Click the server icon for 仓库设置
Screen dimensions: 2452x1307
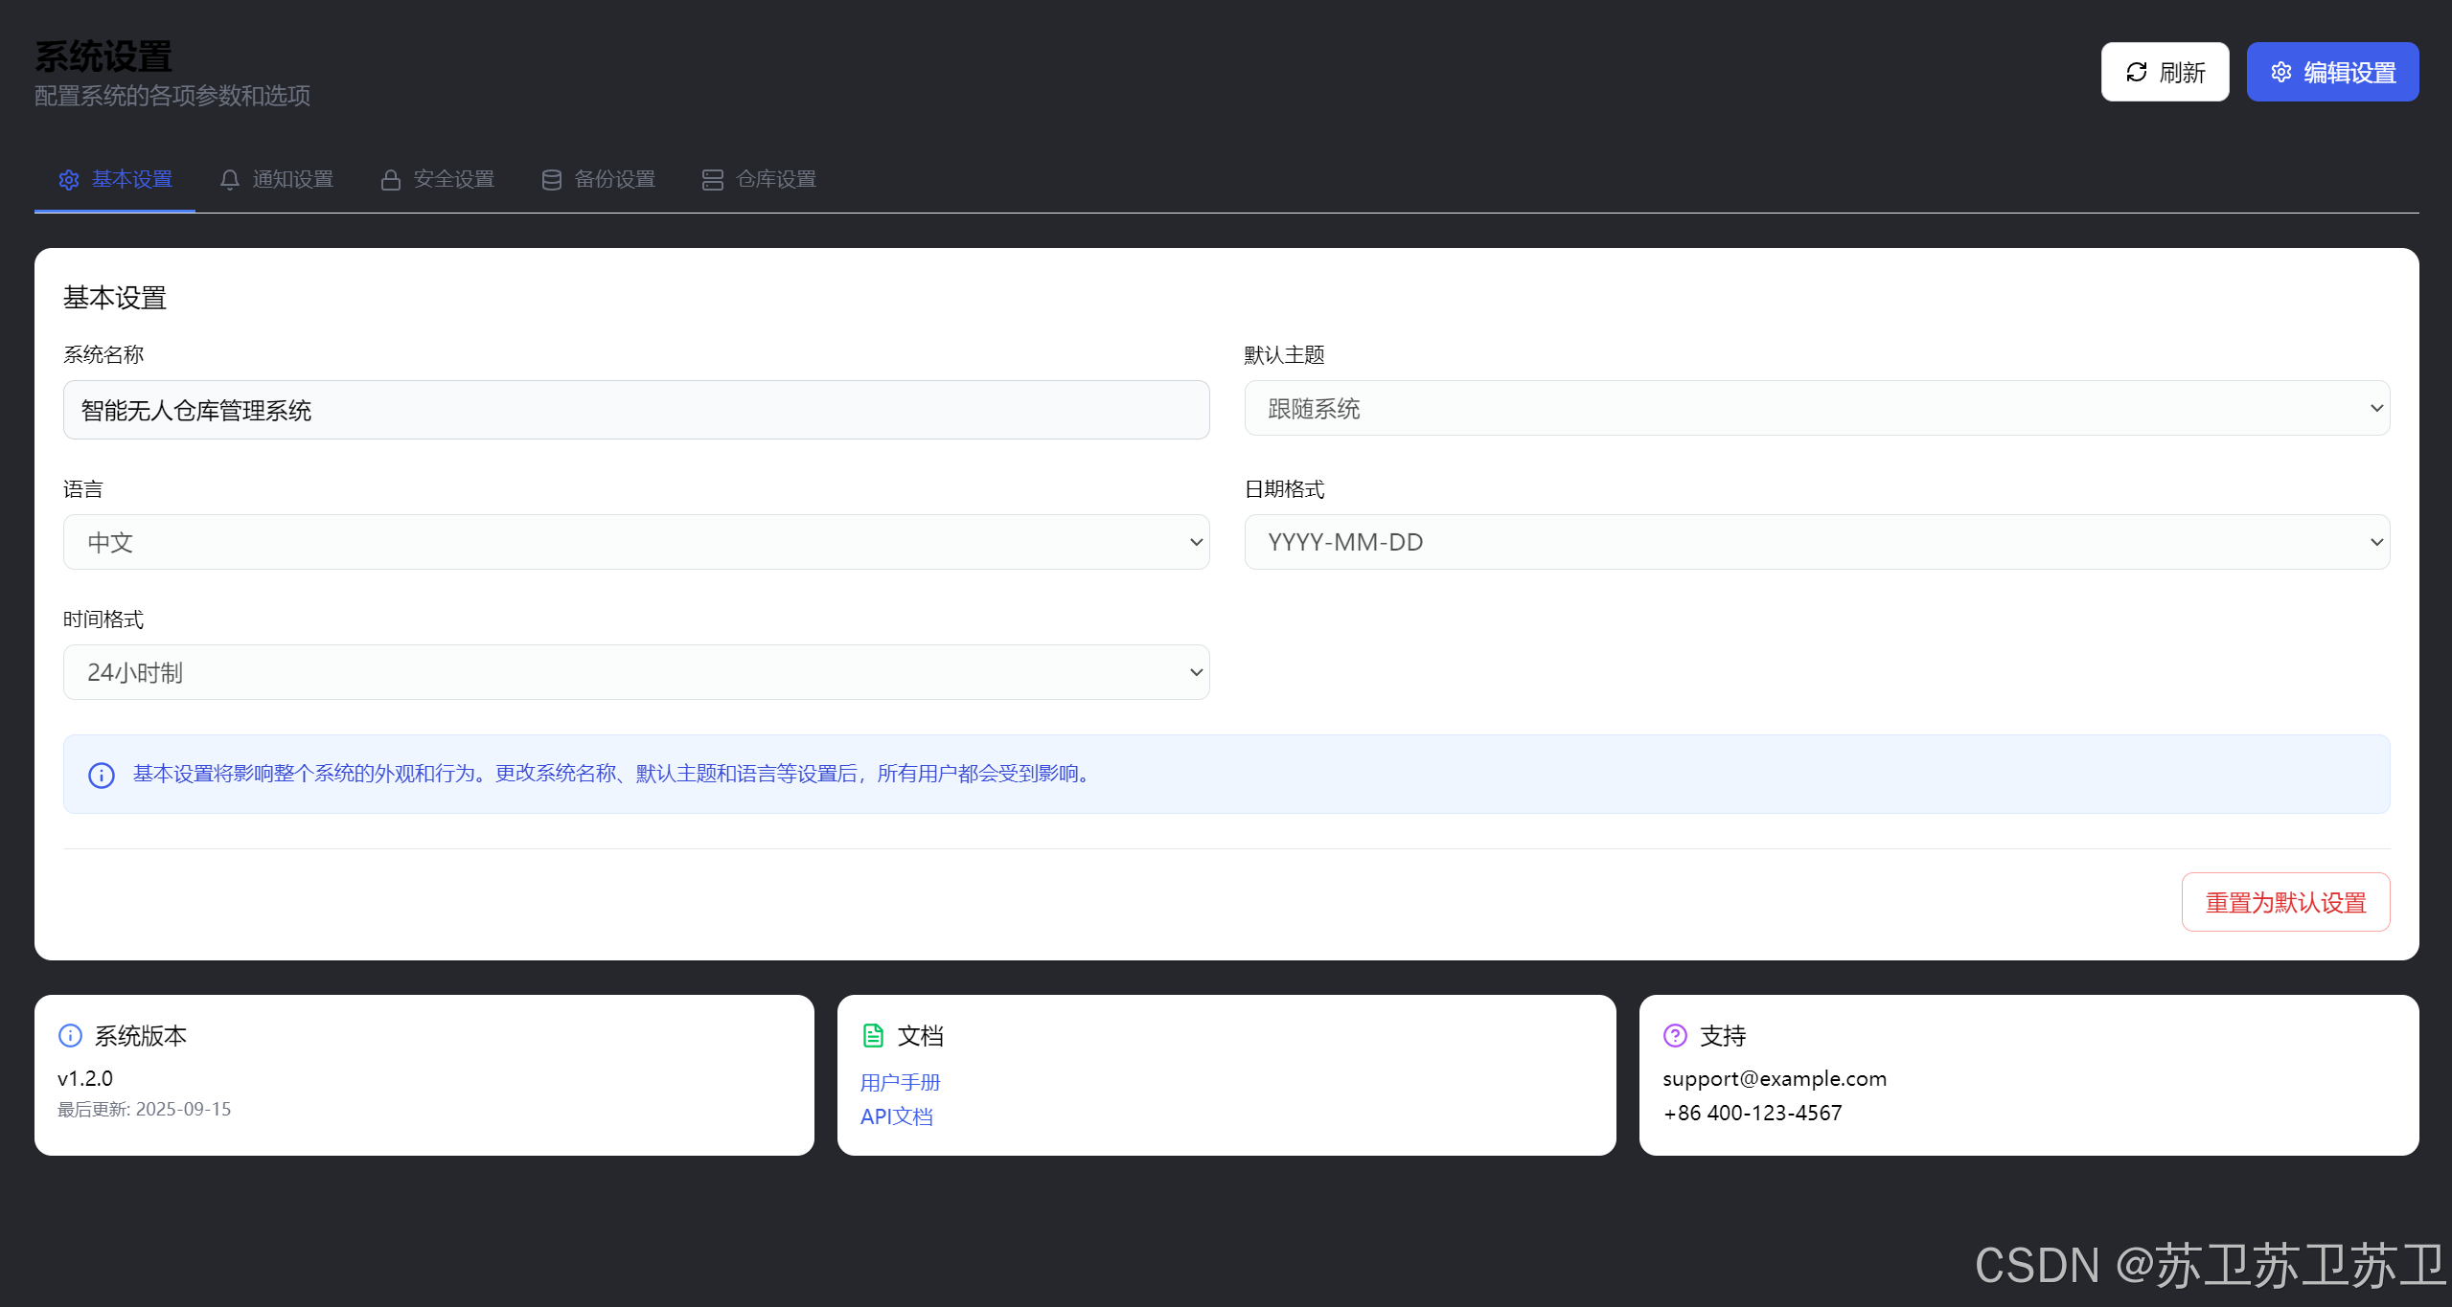pyautogui.click(x=712, y=180)
